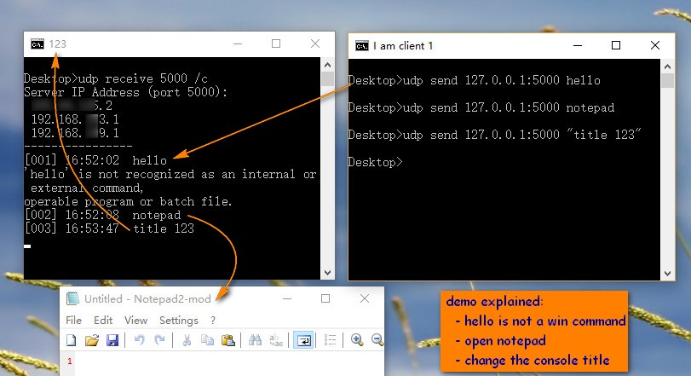This screenshot has width=691, height=376.
Task: Click the notepad icon in Untitled window title bar
Action: point(72,299)
